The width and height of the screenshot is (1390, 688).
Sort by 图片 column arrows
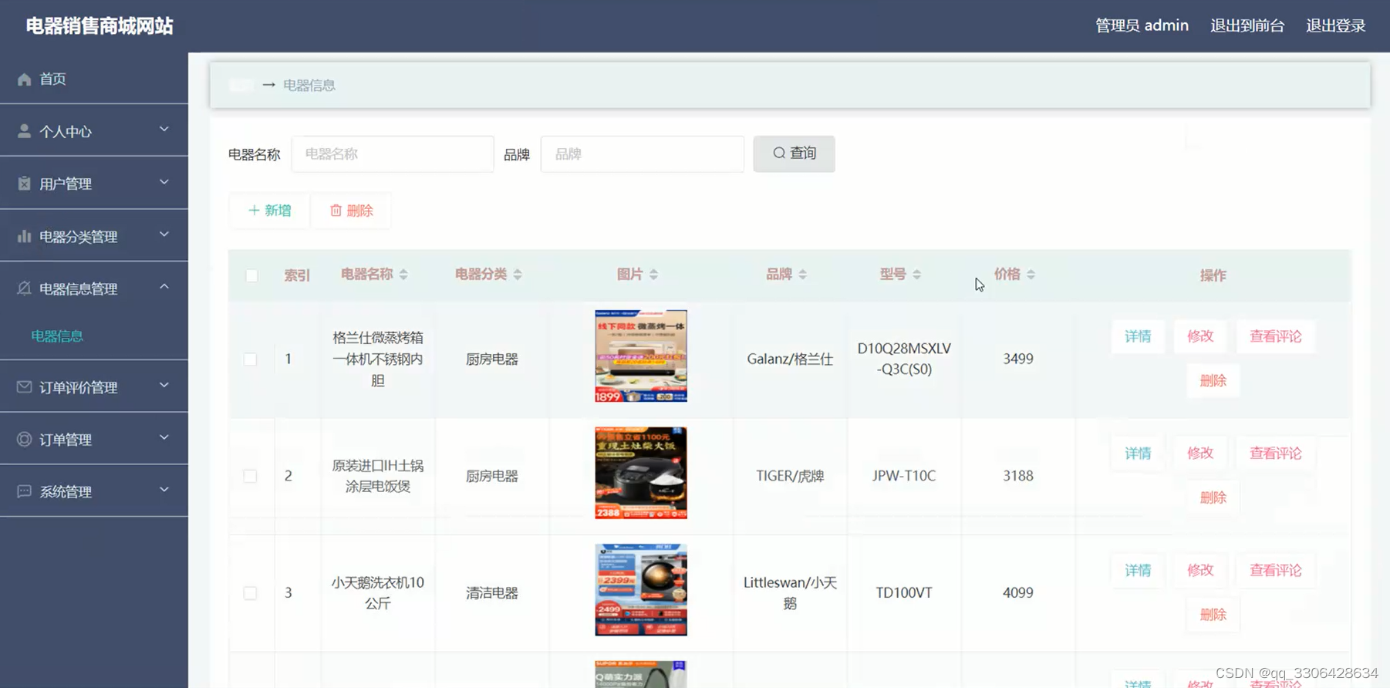(x=653, y=275)
